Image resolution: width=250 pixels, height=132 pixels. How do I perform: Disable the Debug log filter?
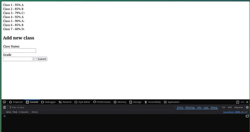click(x=214, y=107)
